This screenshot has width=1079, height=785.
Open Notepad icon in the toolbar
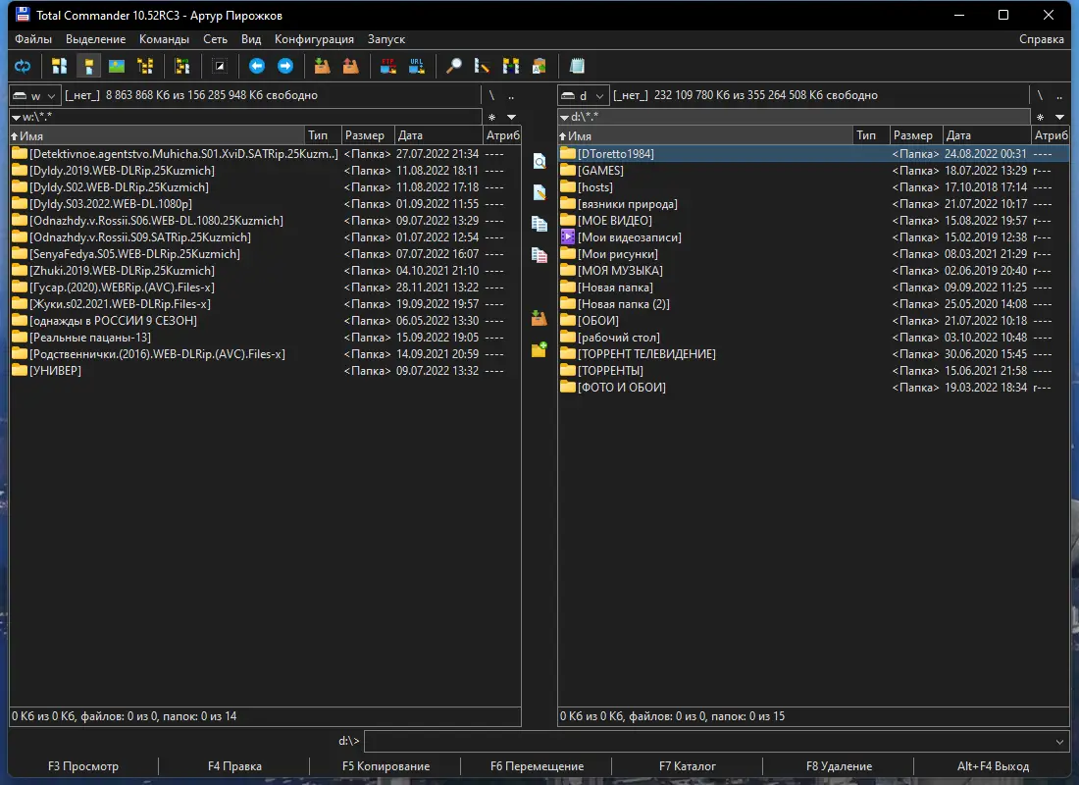click(577, 66)
